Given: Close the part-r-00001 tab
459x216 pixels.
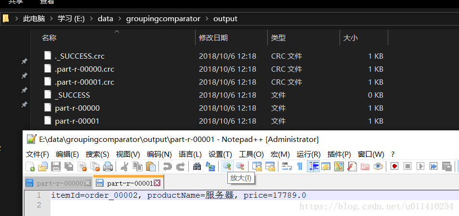Looking at the screenshot, I should (157, 183).
